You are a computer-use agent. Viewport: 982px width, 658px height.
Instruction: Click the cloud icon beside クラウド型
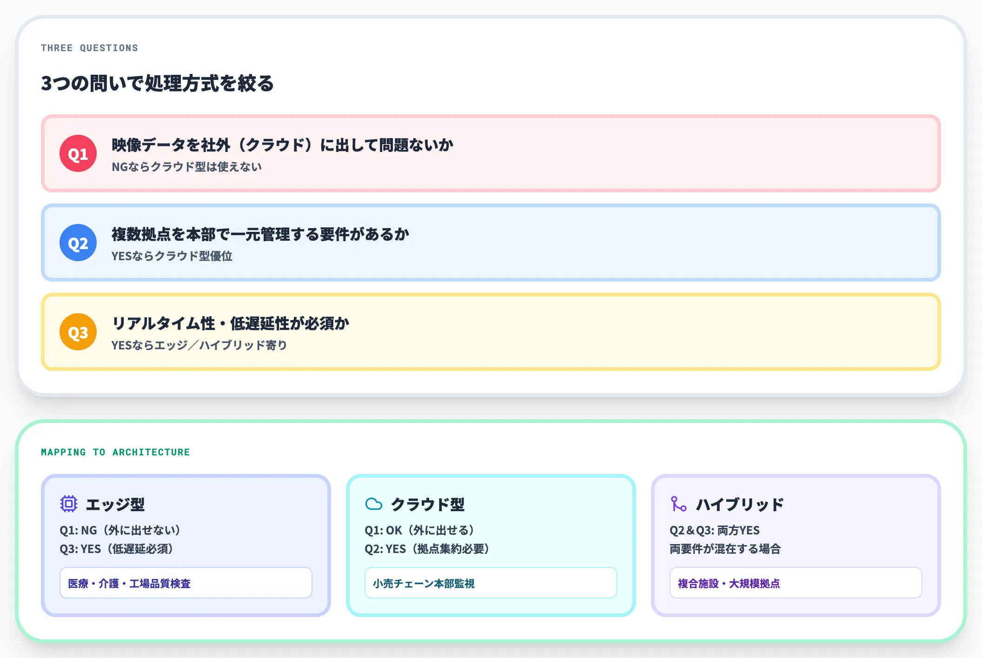click(x=374, y=504)
